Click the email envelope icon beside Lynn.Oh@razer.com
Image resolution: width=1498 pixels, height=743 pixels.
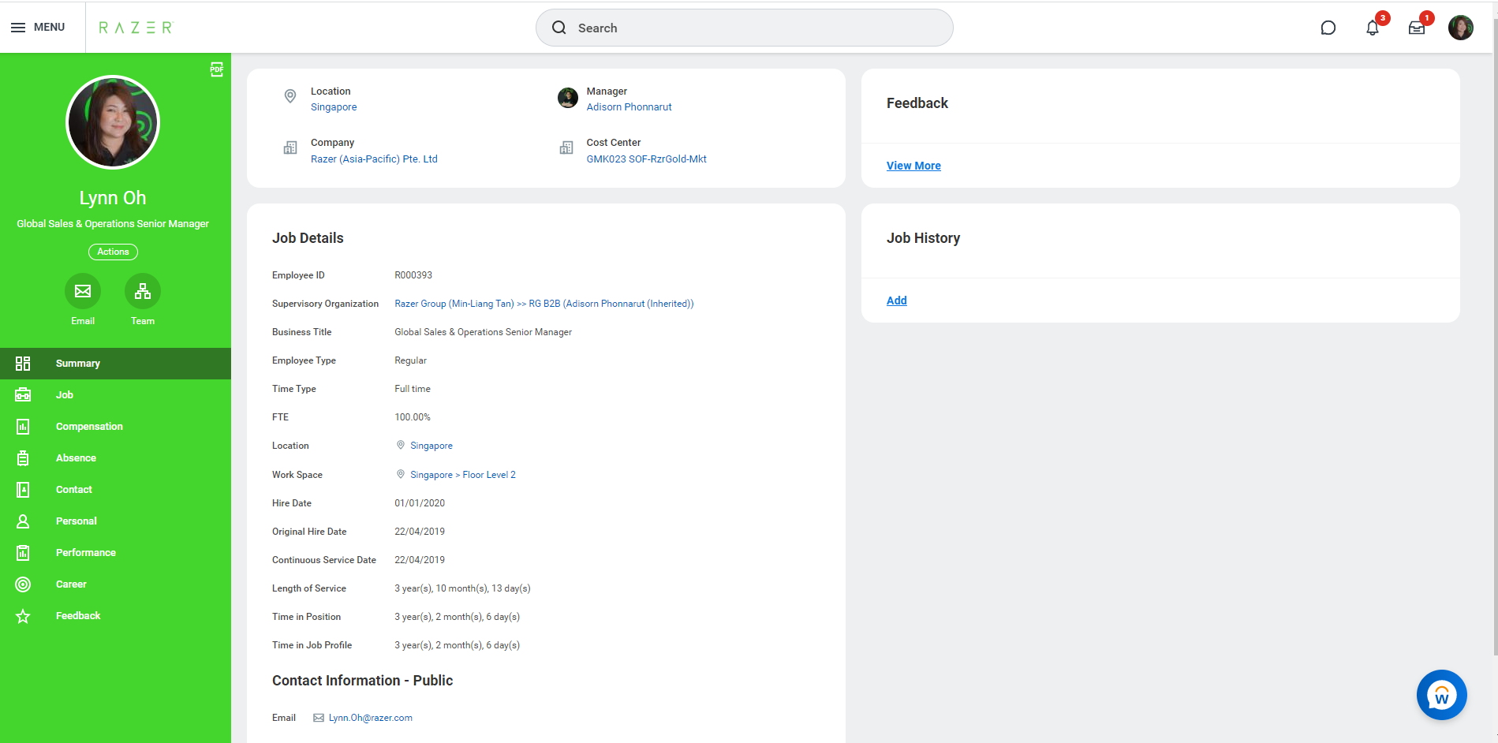[319, 718]
